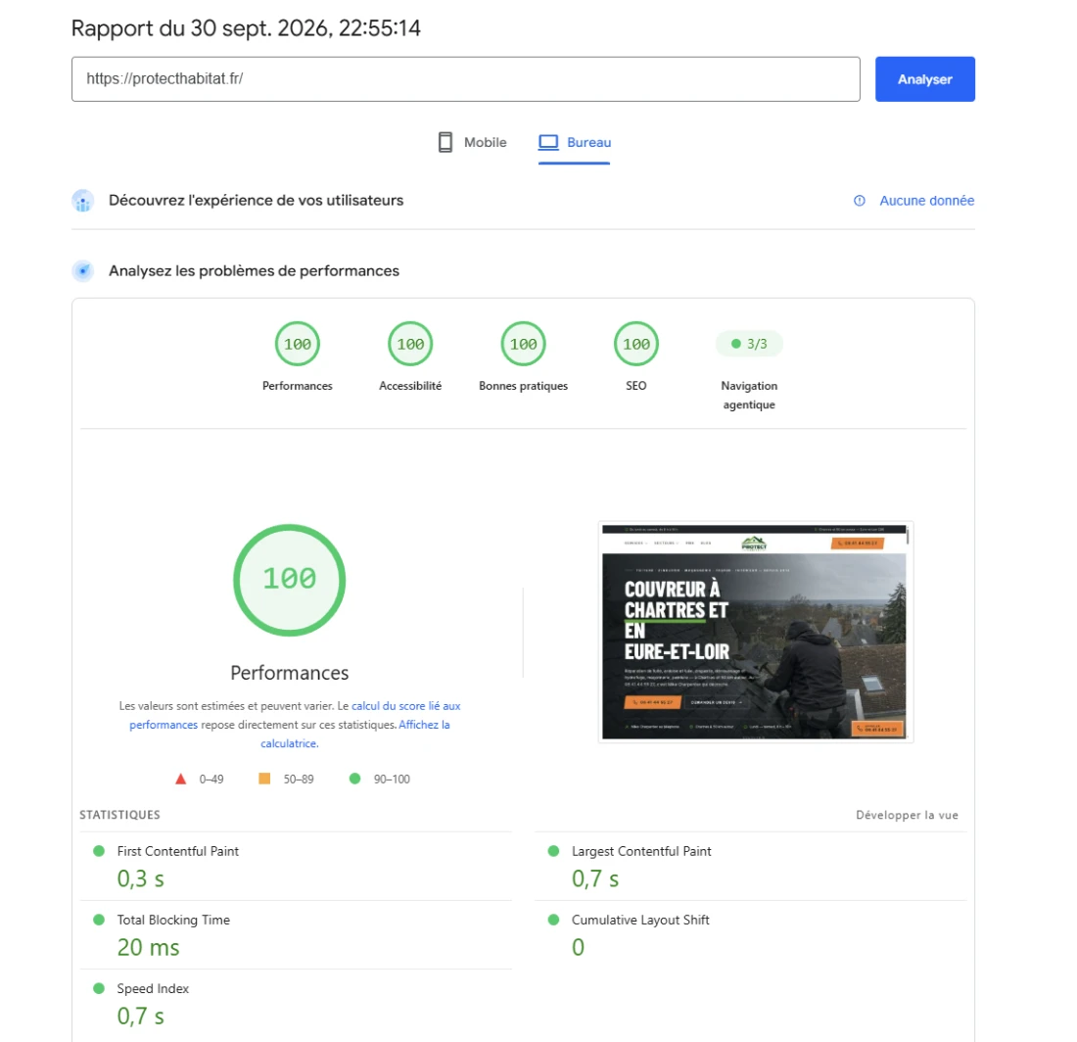The height and width of the screenshot is (1042, 1077).
Task: Click green dot beside Speed Index
Action: (99, 988)
